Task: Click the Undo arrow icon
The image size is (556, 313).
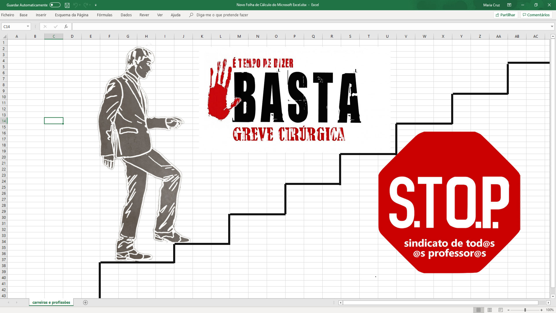Action: tap(75, 5)
